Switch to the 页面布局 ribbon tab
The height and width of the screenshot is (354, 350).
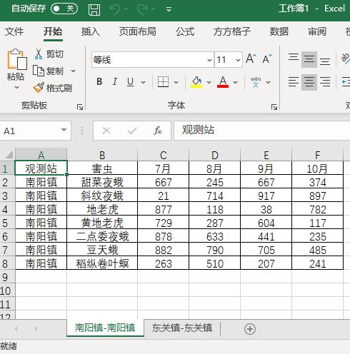(x=138, y=31)
